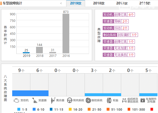Click the 5个 count above last column
Viewport: 158px width, 113px height.
tap(148, 70)
